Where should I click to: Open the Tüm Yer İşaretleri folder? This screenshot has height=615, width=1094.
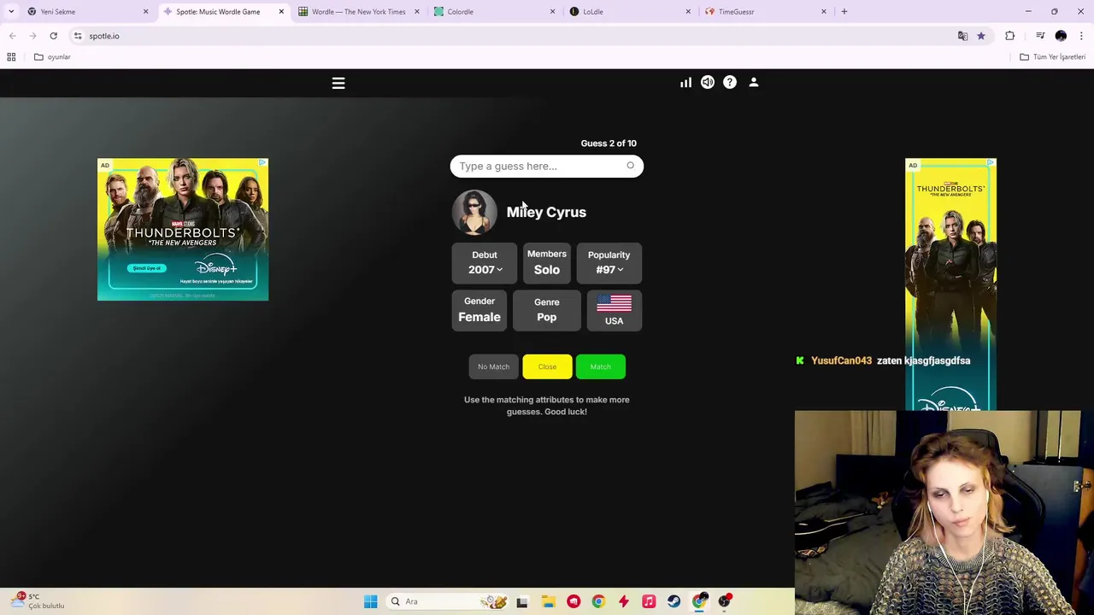(1052, 57)
